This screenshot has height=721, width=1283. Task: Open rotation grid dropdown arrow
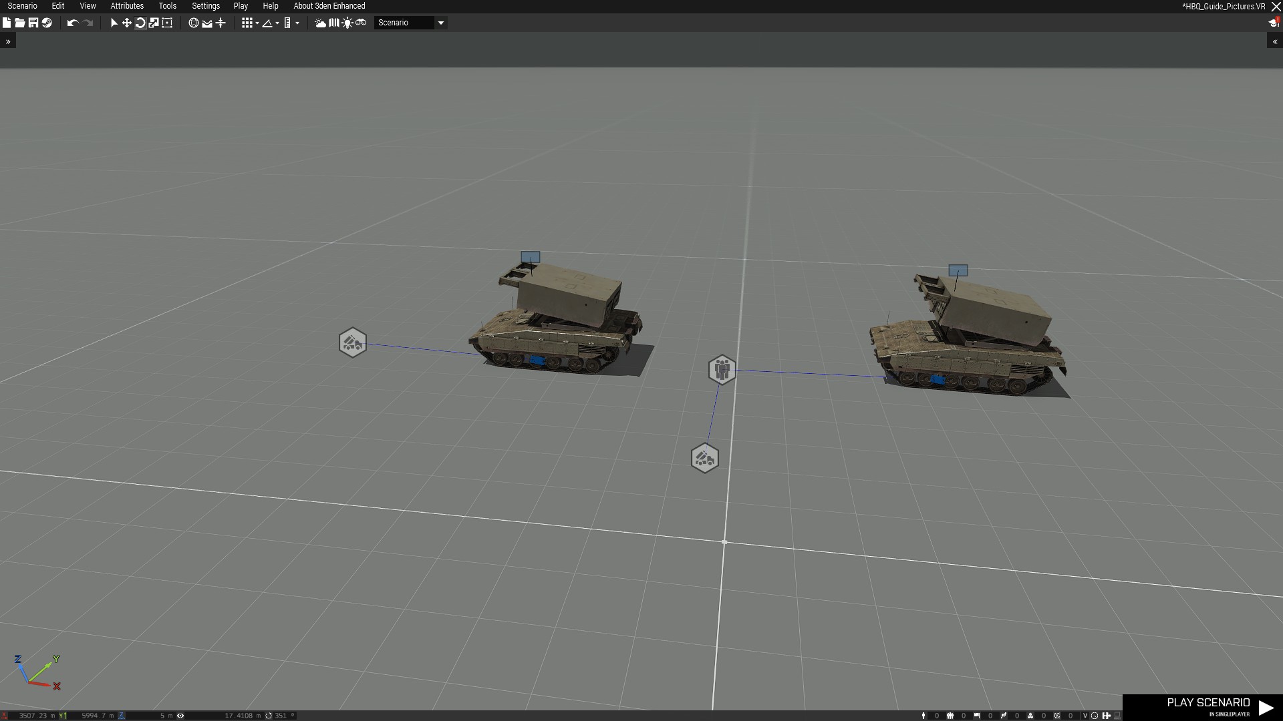click(x=277, y=23)
